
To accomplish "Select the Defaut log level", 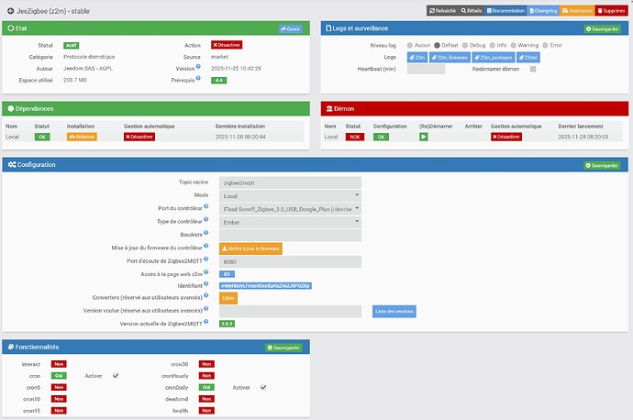I will pos(437,45).
